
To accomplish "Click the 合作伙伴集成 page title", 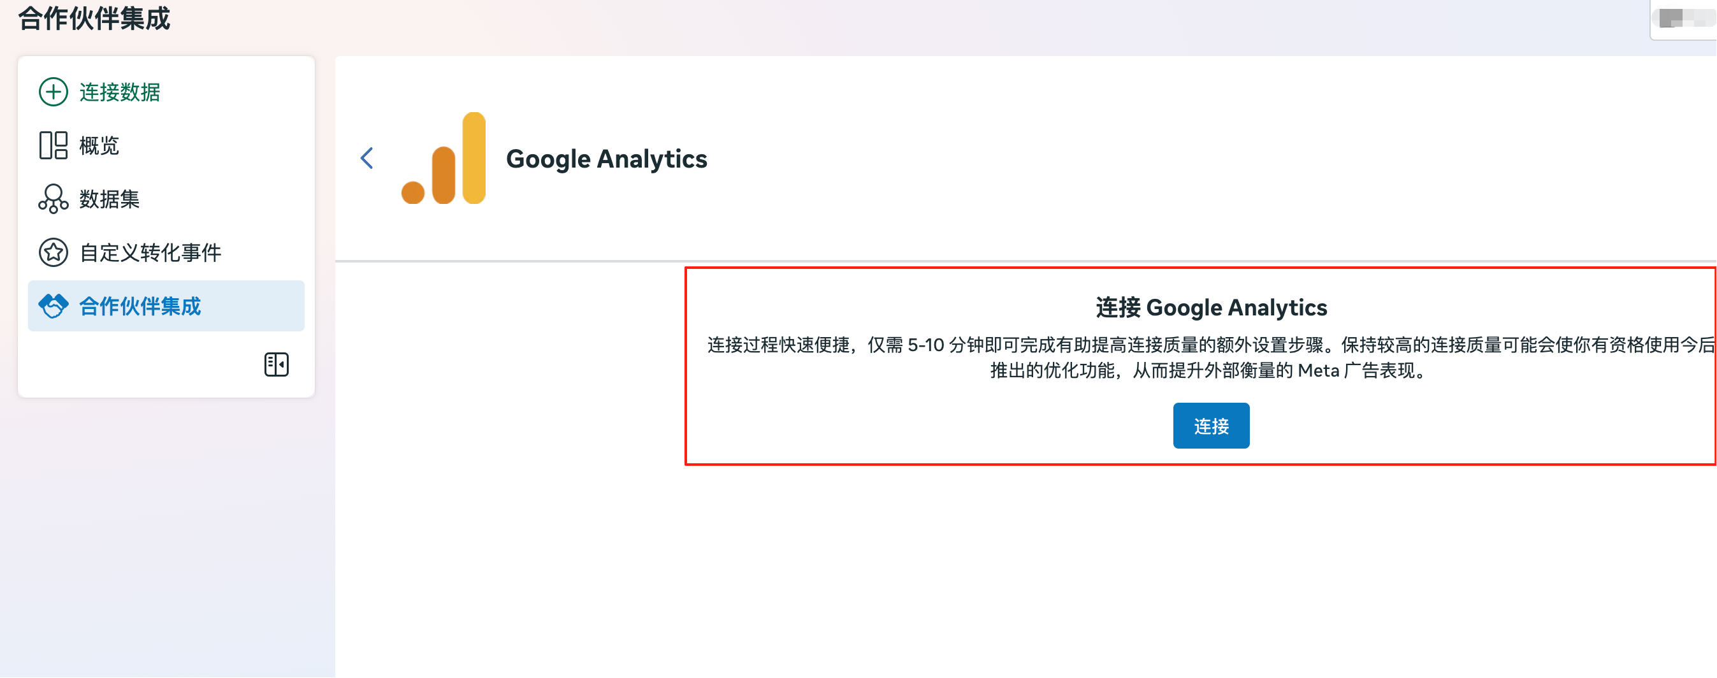I will click(x=94, y=19).
